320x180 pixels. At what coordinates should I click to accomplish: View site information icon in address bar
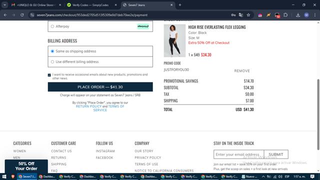pyautogui.click(x=32, y=15)
